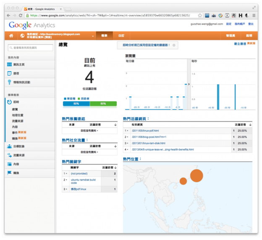
Task: Open the /2011/06/blog-post.html?m=1 page link
Action: [149, 137]
